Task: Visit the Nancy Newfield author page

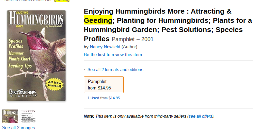Action: pyautogui.click(x=105, y=47)
